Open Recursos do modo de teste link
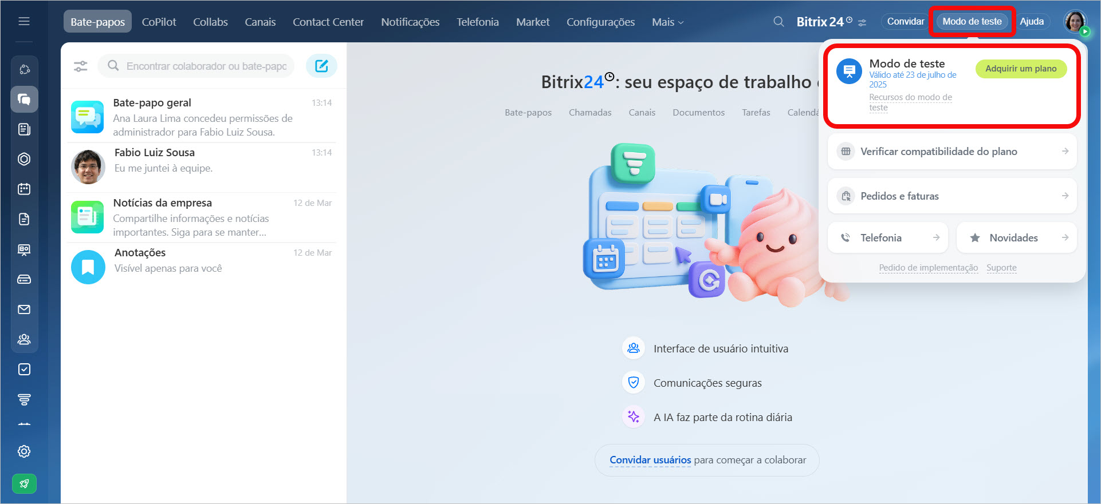This screenshot has width=1101, height=504. pyautogui.click(x=910, y=102)
